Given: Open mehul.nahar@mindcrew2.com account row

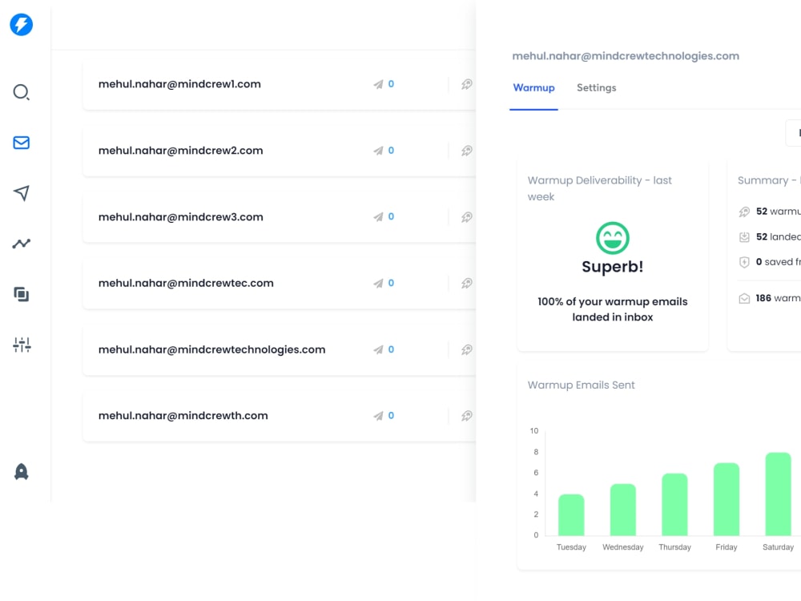Looking at the screenshot, I should tap(280, 151).
